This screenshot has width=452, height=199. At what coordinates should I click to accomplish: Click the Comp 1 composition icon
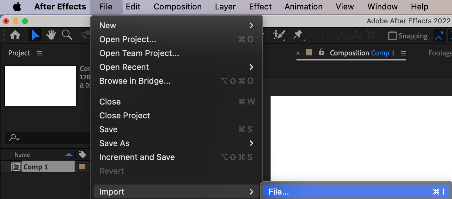[x=16, y=167]
